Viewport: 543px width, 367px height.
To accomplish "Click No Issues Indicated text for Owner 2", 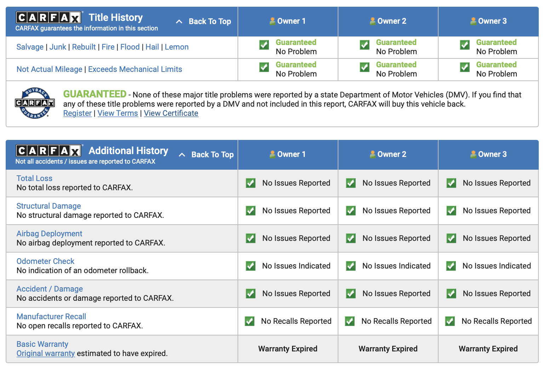I will coord(396,266).
